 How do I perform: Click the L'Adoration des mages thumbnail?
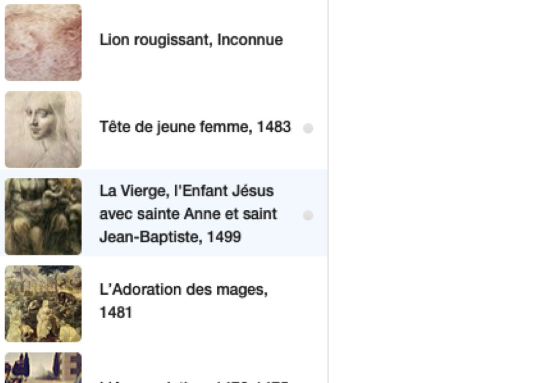tap(43, 303)
